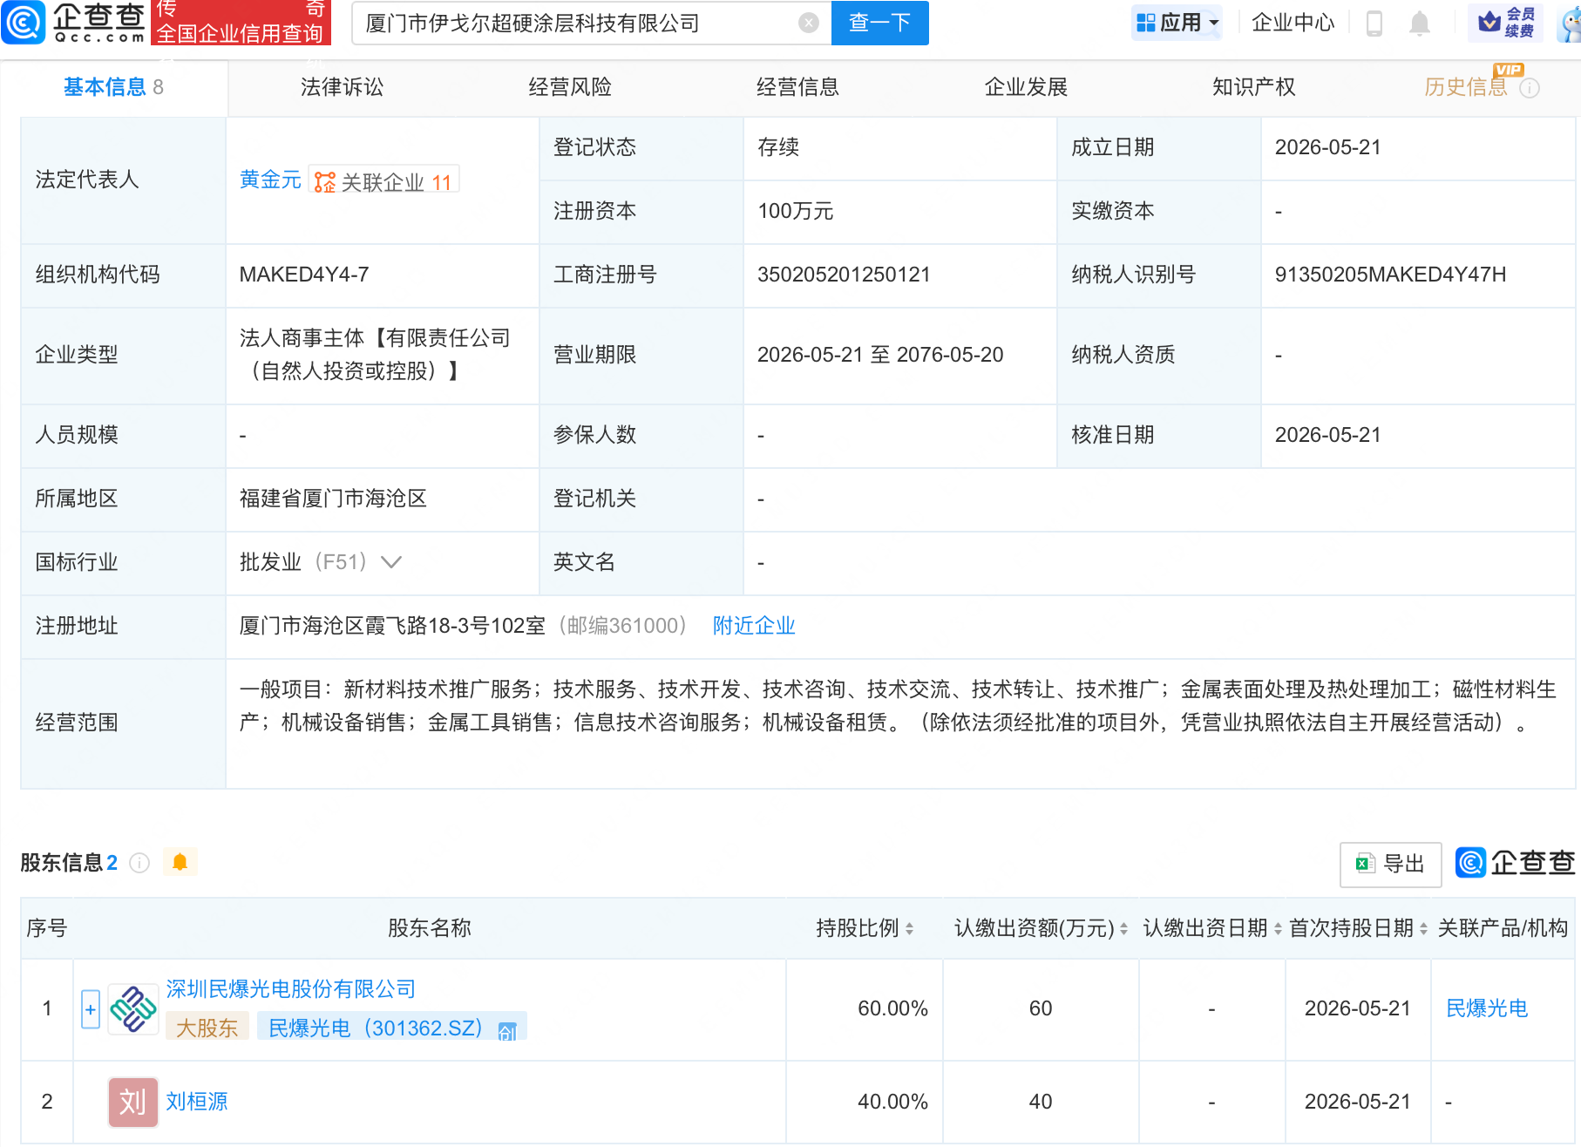Screen dimensions: 1581x1147
Task: Sort by 认缴出资额 column
Action: [1123, 929]
